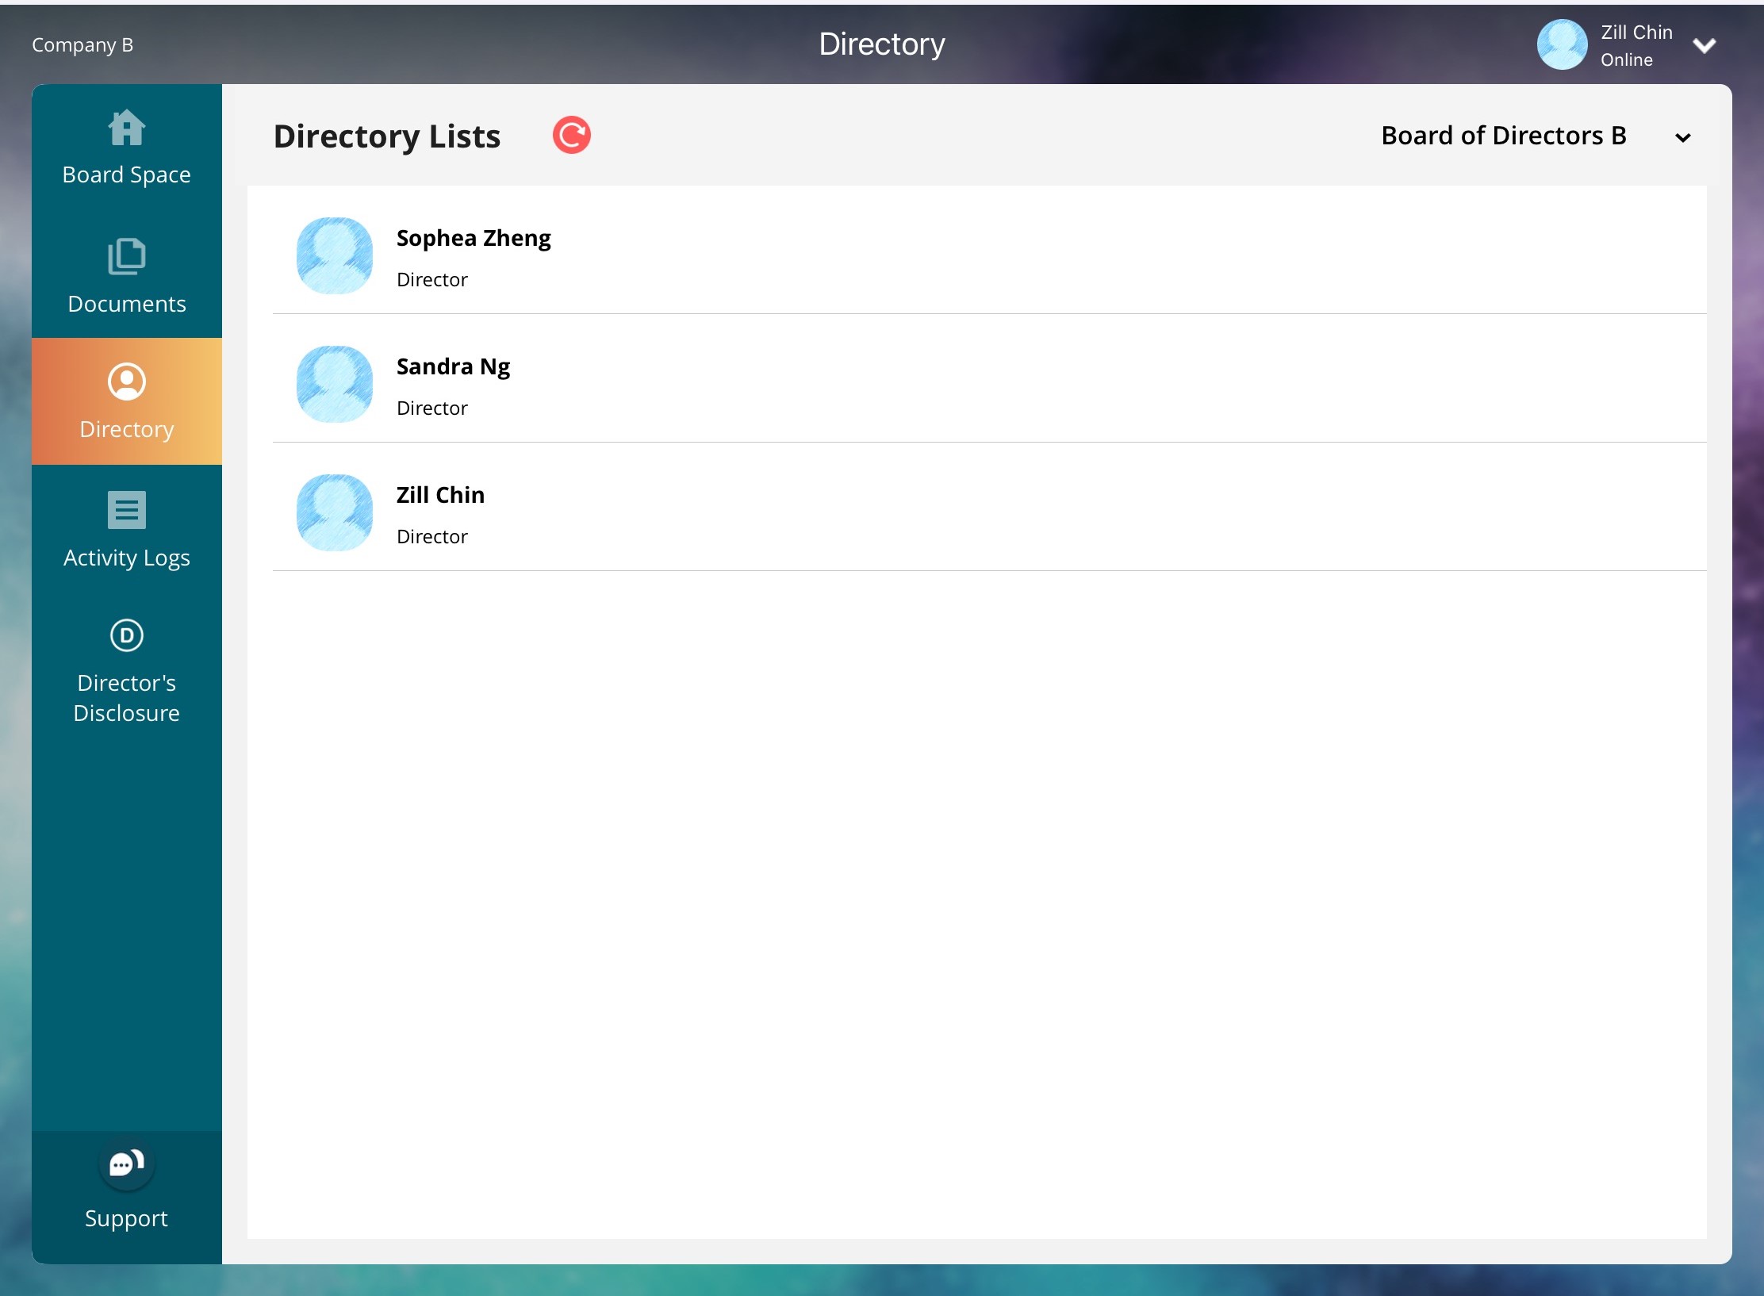Click the Company B label

(82, 45)
